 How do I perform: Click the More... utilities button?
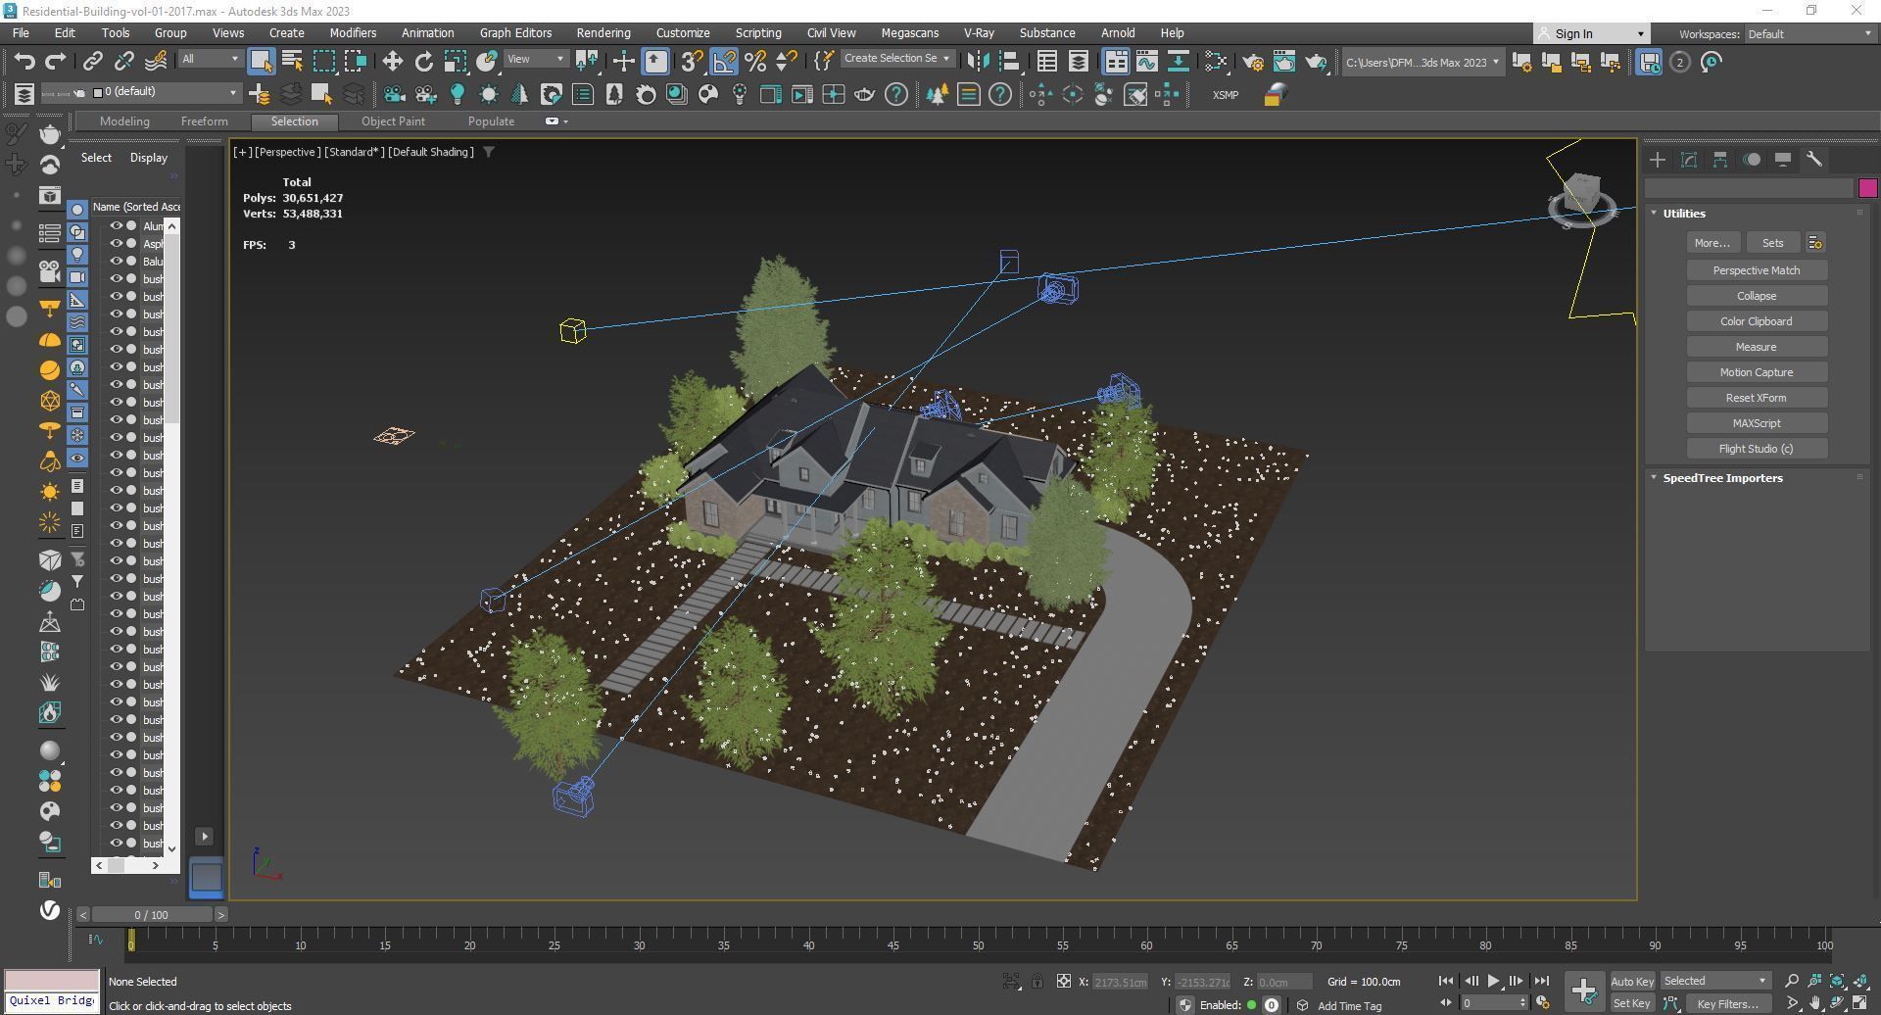(x=1712, y=243)
